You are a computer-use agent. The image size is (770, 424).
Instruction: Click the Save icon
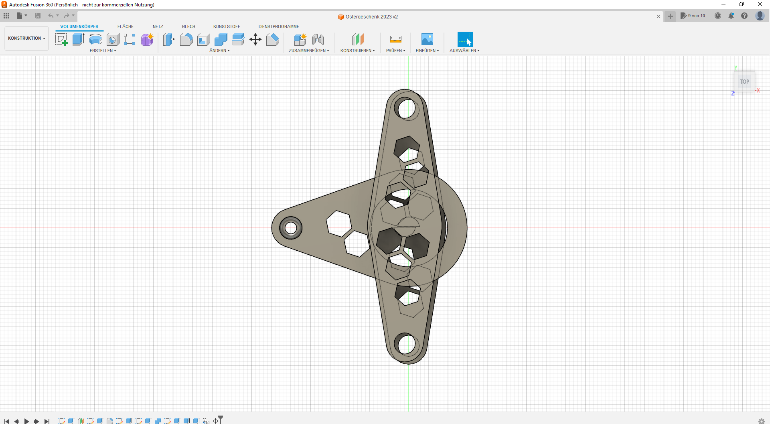point(38,16)
